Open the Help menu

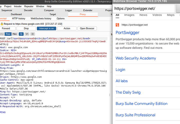point(49,6)
